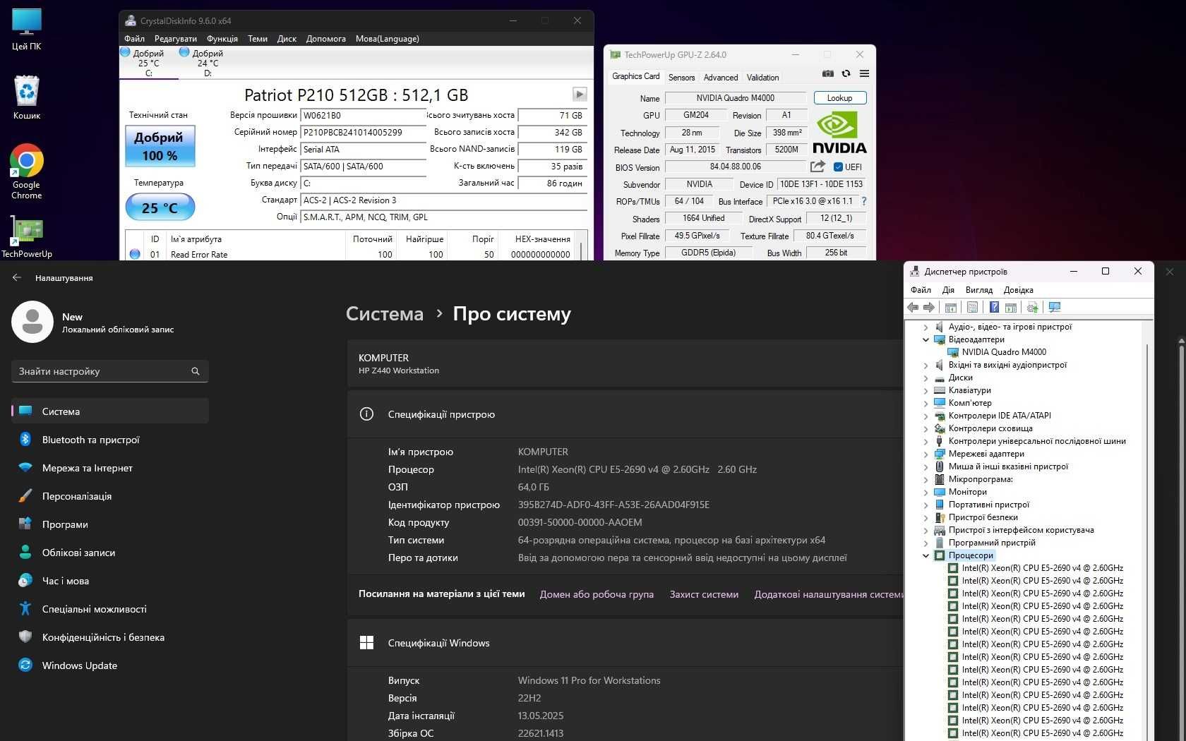
Task: Open the Дія menu in Device Manager
Action: click(x=948, y=290)
